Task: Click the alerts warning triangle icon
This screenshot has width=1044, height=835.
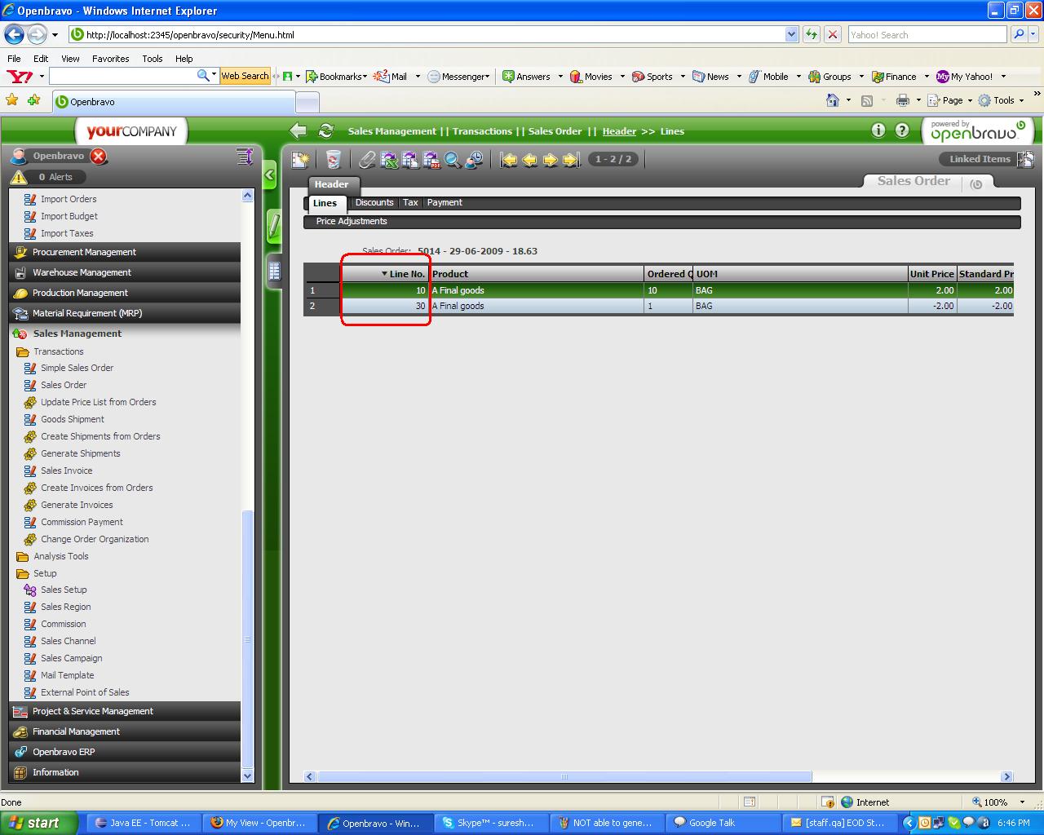Action: click(x=19, y=177)
